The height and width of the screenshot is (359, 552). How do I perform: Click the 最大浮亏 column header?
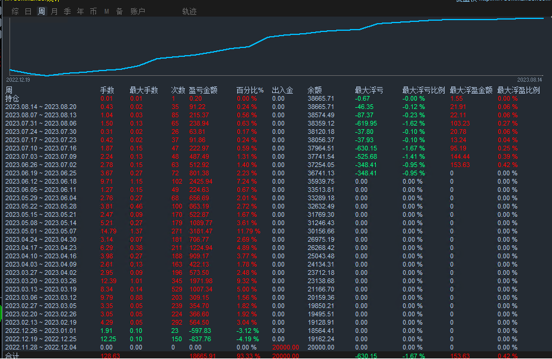click(369, 91)
